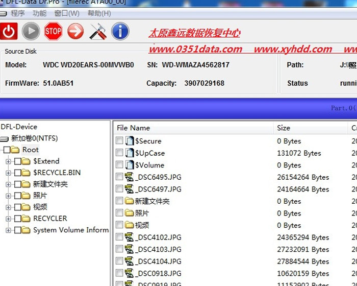Expand the $Extend tree node
The height and width of the screenshot is (286, 357).
coord(8,161)
